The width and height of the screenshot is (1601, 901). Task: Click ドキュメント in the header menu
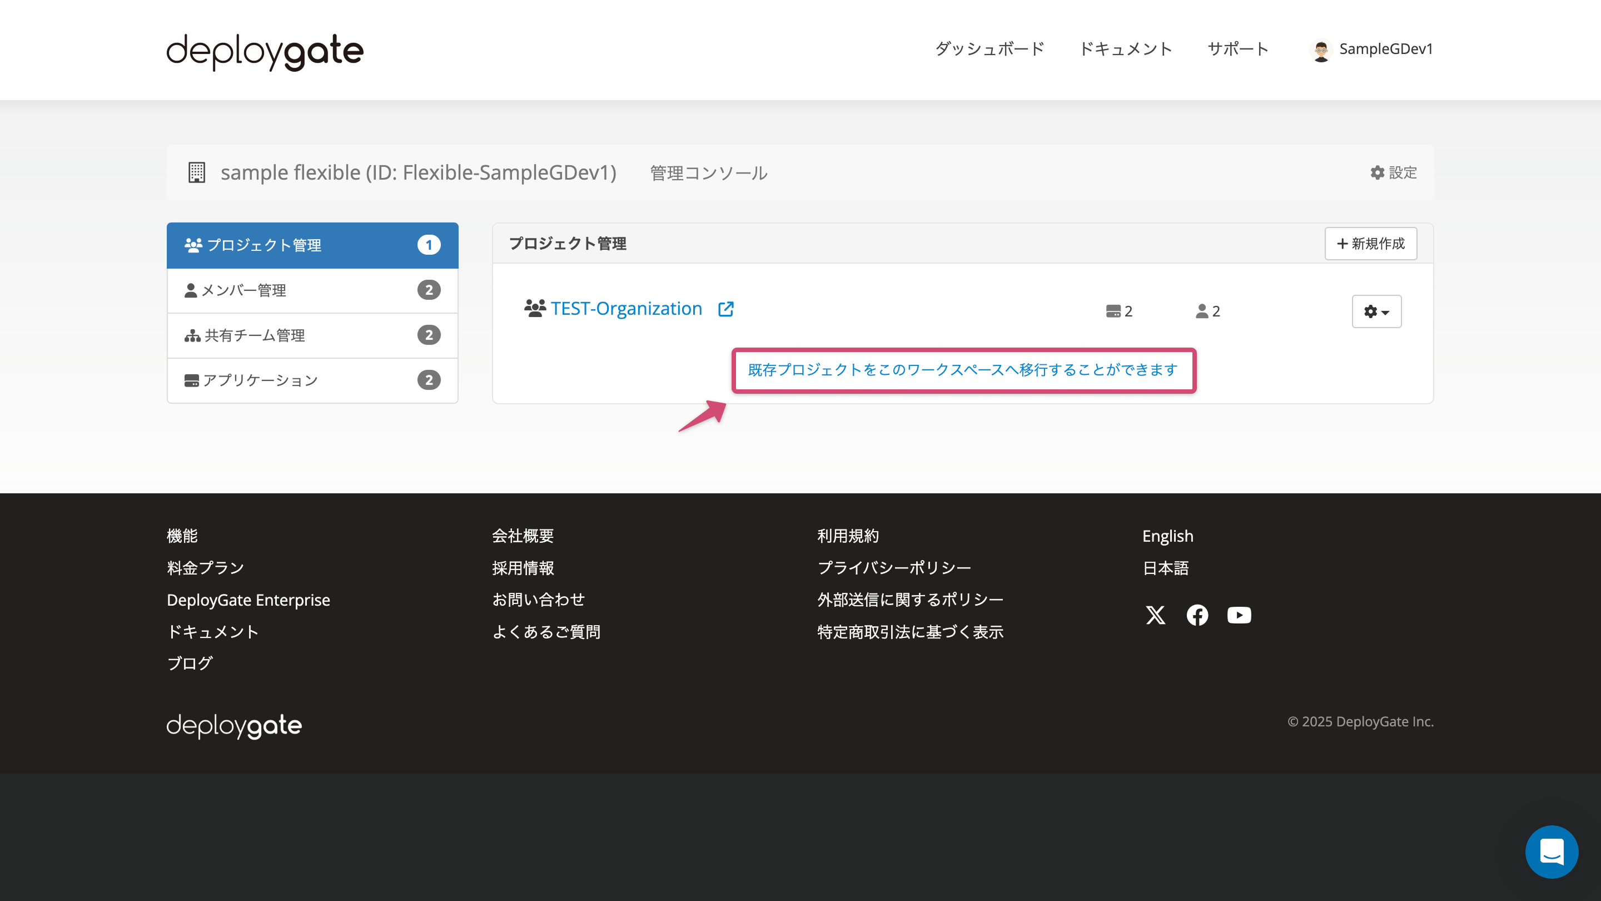pyautogui.click(x=1126, y=49)
